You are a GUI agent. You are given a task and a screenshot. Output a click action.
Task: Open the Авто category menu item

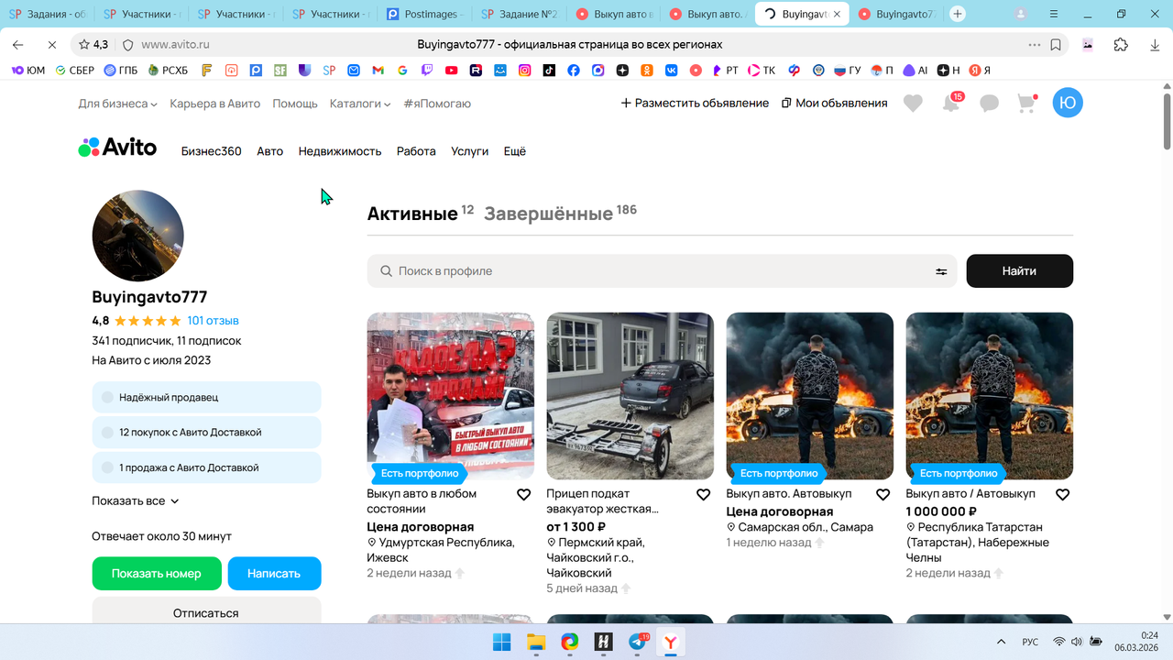point(269,151)
